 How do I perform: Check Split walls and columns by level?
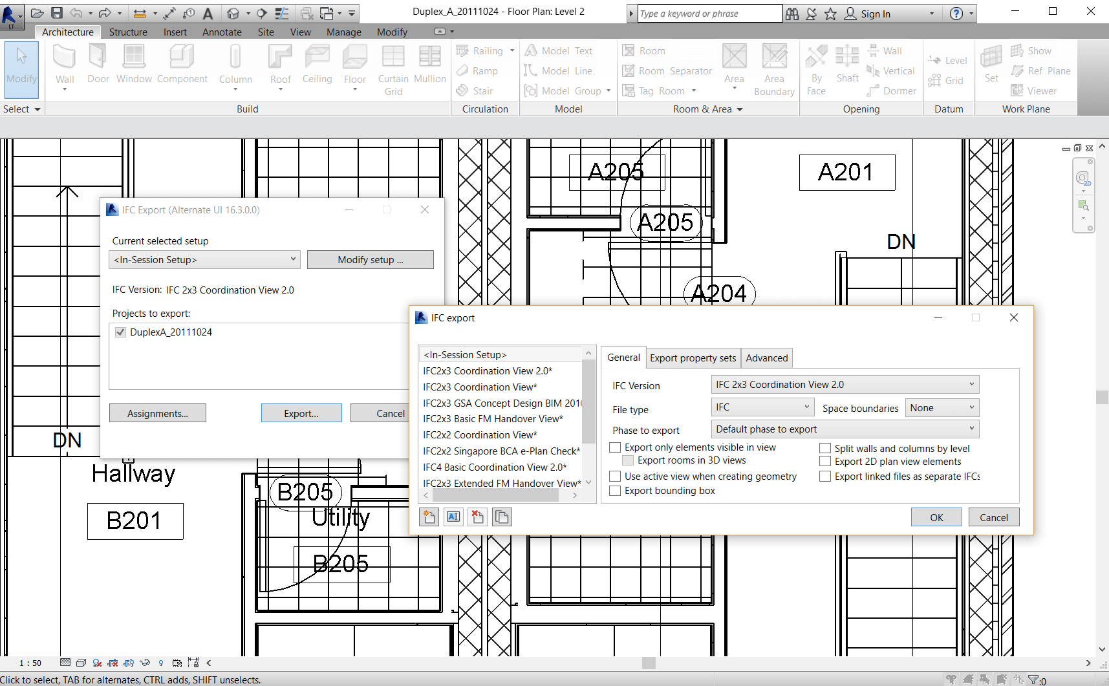click(x=825, y=448)
